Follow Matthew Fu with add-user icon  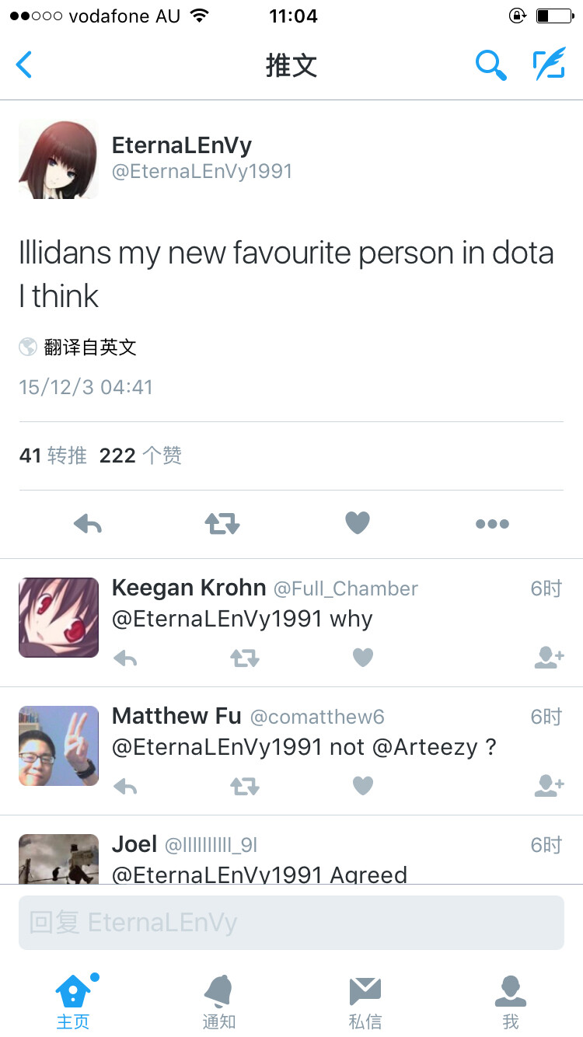tap(549, 786)
